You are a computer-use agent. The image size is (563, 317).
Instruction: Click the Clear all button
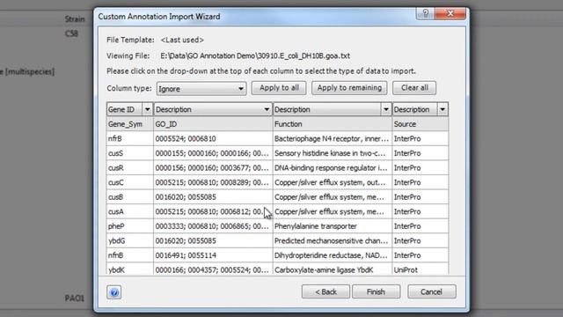point(414,88)
